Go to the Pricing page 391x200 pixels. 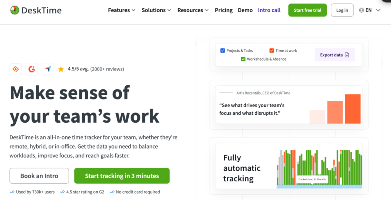[x=224, y=10]
